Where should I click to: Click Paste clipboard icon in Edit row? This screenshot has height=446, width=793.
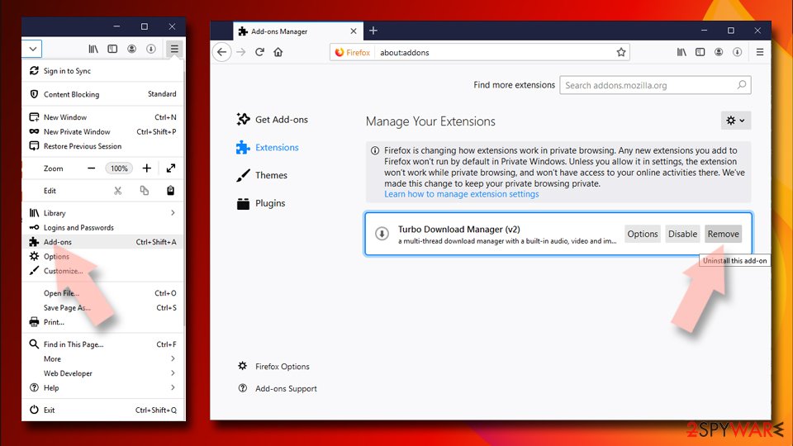(x=170, y=191)
